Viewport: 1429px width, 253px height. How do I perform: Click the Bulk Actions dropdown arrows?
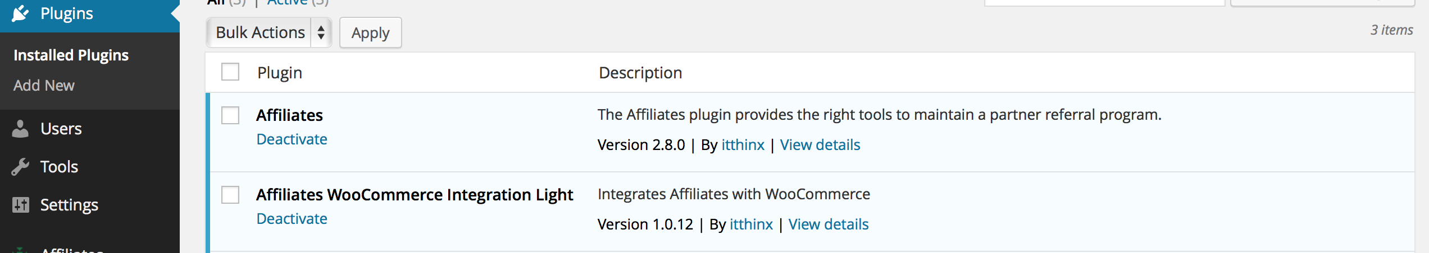click(321, 32)
